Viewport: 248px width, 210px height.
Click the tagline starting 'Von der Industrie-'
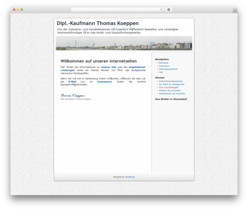point(118,31)
